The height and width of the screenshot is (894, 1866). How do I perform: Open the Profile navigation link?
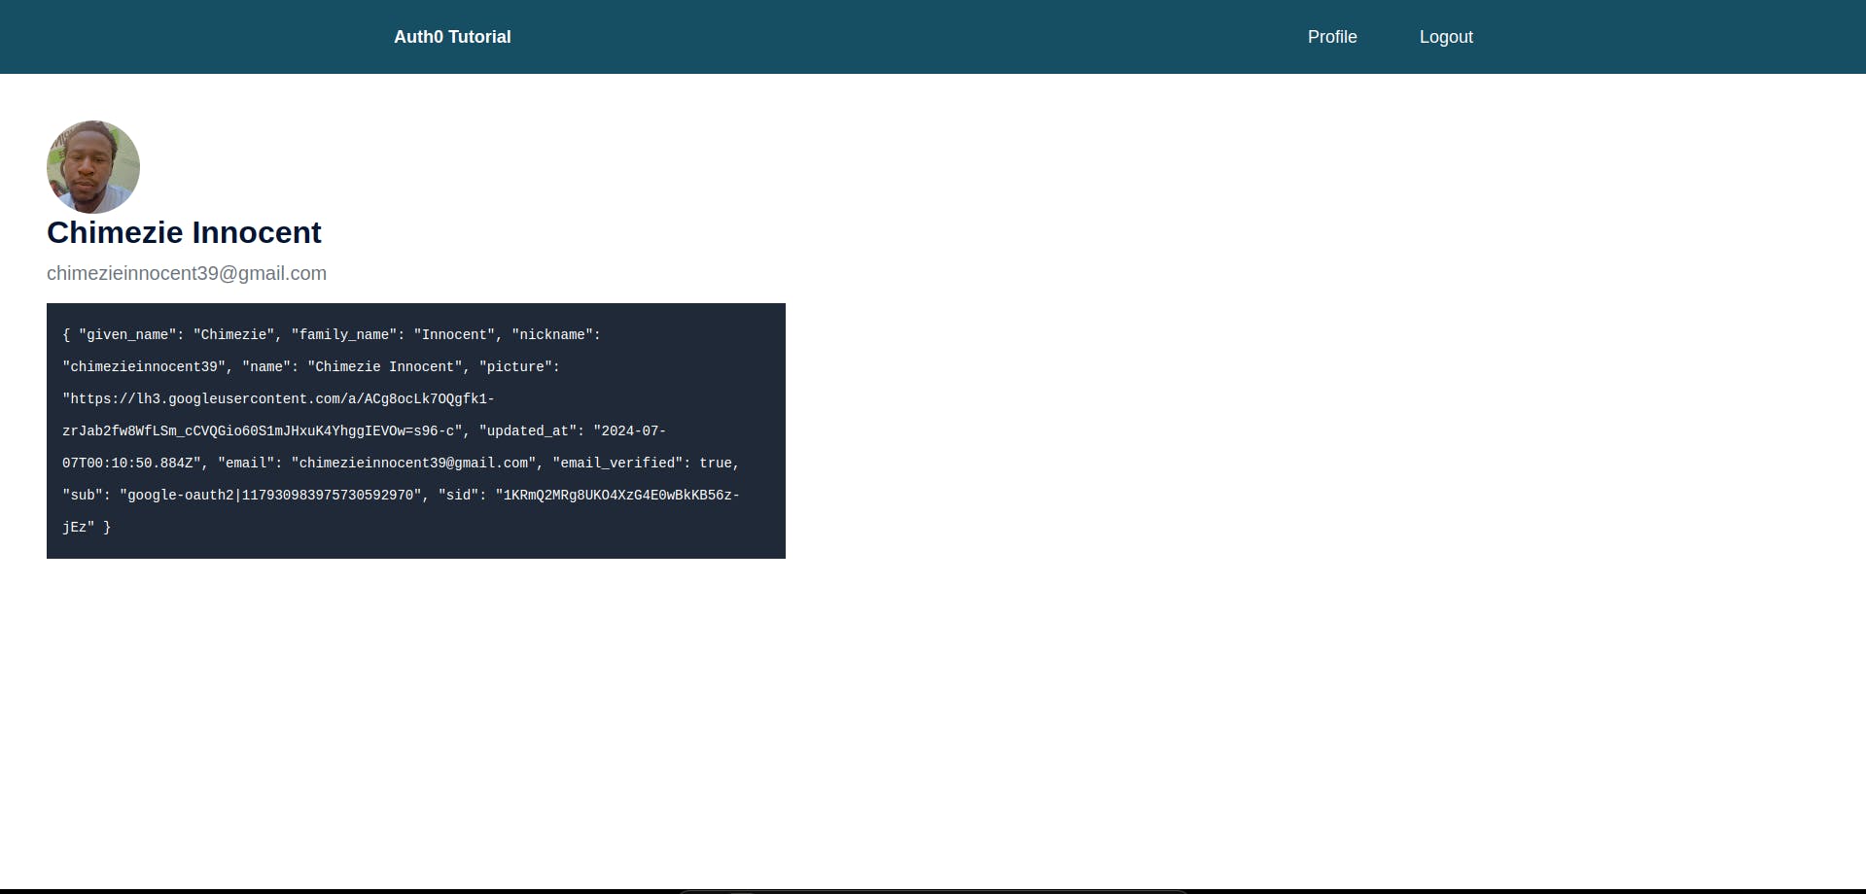coord(1331,36)
